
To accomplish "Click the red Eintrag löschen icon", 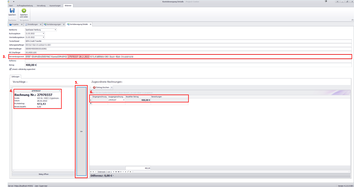I will (94, 88).
